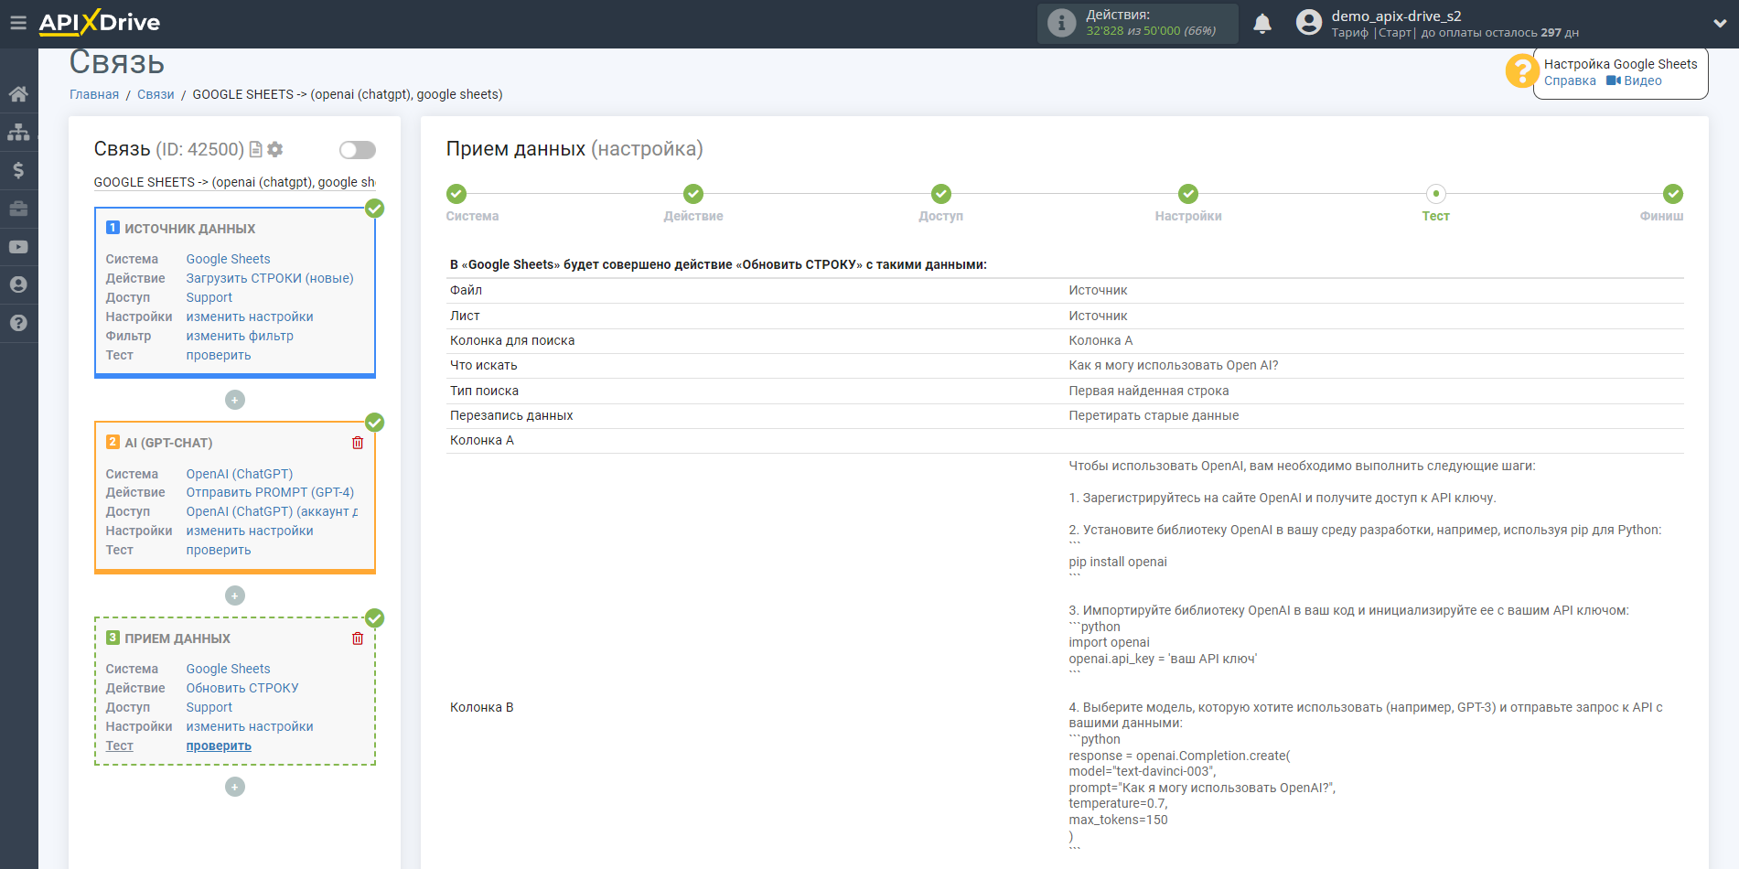Open the YouTube video icon in sidebar
This screenshot has width=1739, height=869.
[x=18, y=247]
